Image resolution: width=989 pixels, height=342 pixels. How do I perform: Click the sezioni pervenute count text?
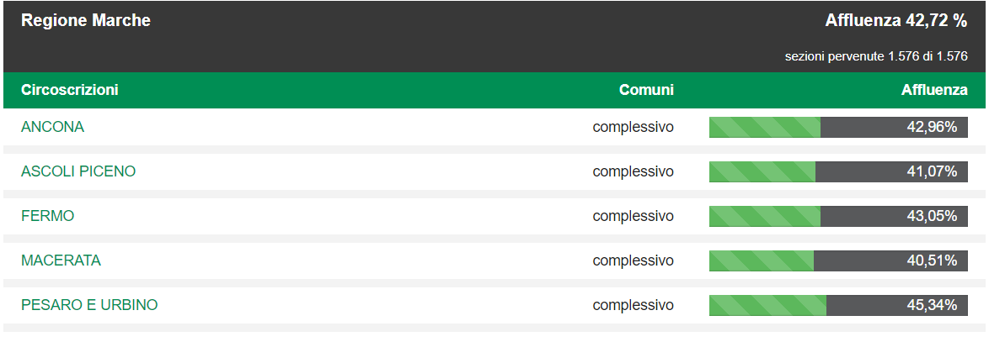tap(876, 56)
